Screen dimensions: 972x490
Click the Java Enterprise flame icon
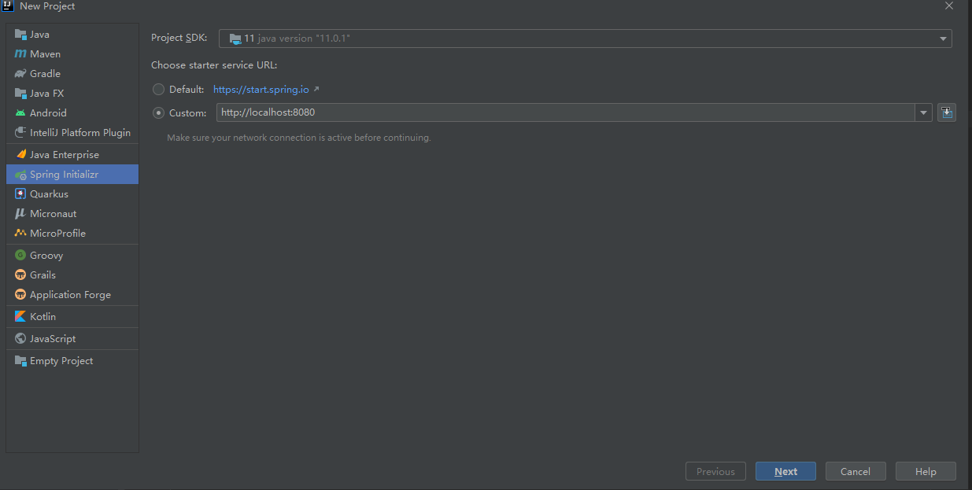tap(20, 155)
